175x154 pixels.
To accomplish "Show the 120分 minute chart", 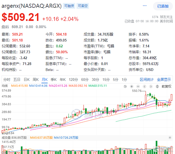I will click(73, 80).
